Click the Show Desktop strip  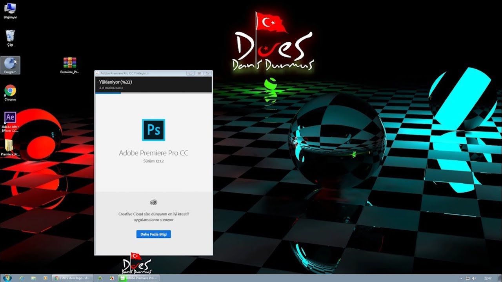coord(499,278)
